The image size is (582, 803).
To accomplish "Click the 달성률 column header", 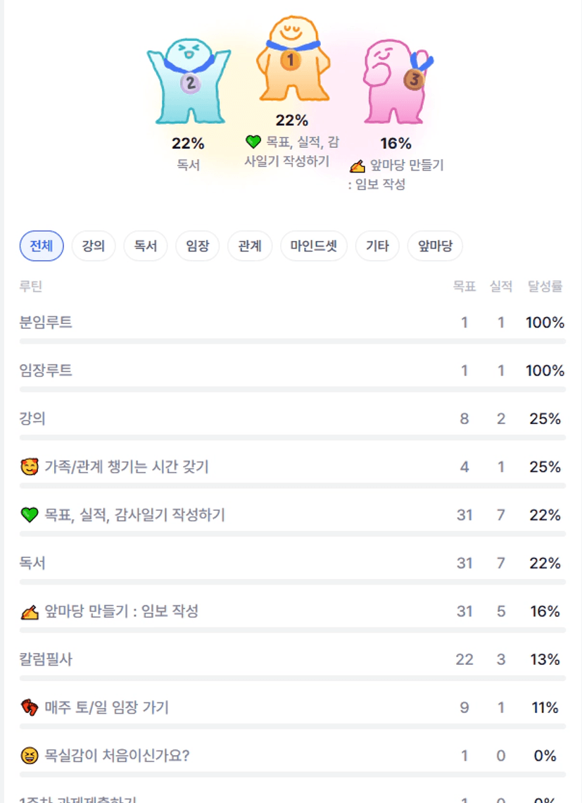I will [545, 287].
